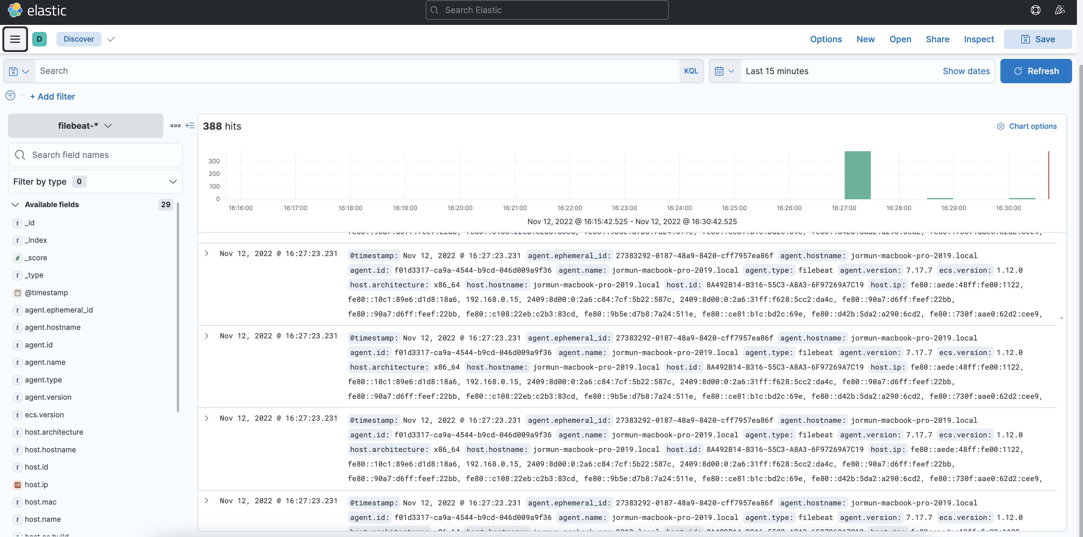Click the agent.ephemeral_id field

(x=58, y=310)
